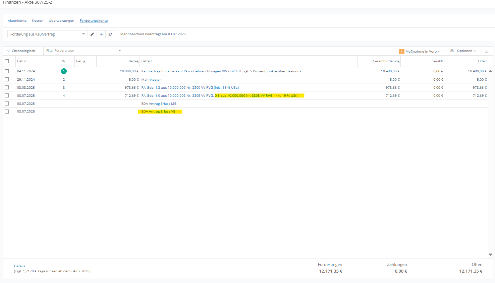Image resolution: width=495 pixels, height=283 pixels.
Task: Open the hamburger menu icon in the table toolbar
Action: 486,51
